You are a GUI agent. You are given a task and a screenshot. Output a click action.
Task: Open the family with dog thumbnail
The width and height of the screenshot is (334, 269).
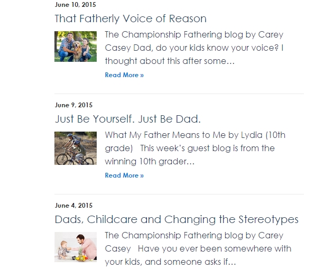(76, 47)
